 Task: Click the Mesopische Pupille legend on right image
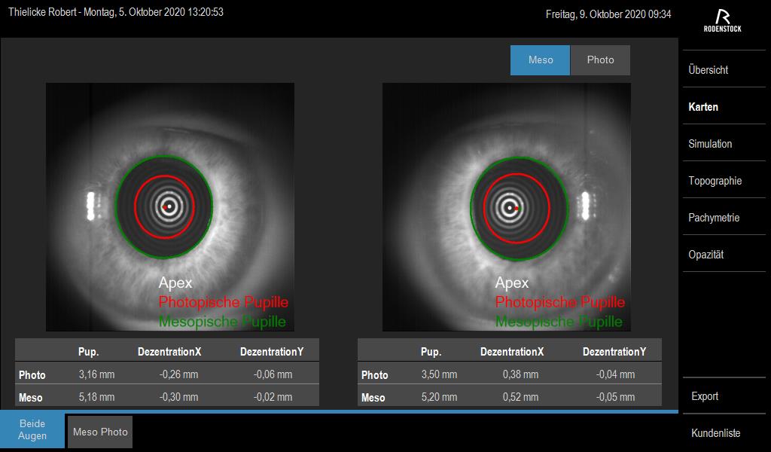[559, 322]
